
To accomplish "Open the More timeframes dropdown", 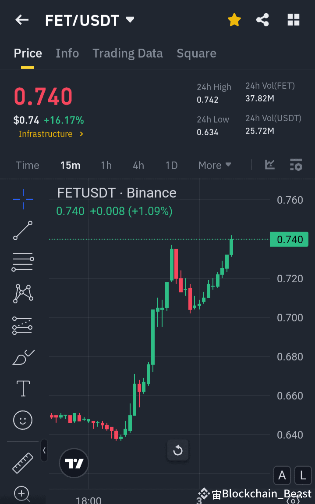I will pyautogui.click(x=214, y=165).
